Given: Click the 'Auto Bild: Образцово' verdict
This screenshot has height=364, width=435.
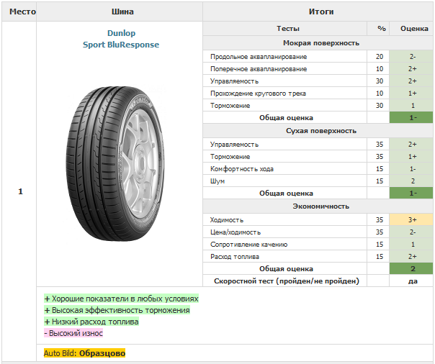Looking at the screenshot, I should 84,353.
